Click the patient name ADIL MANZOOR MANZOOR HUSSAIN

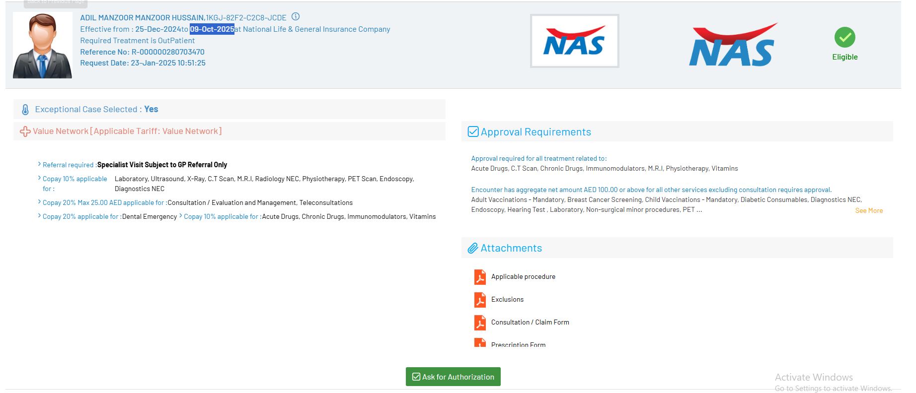(x=143, y=18)
